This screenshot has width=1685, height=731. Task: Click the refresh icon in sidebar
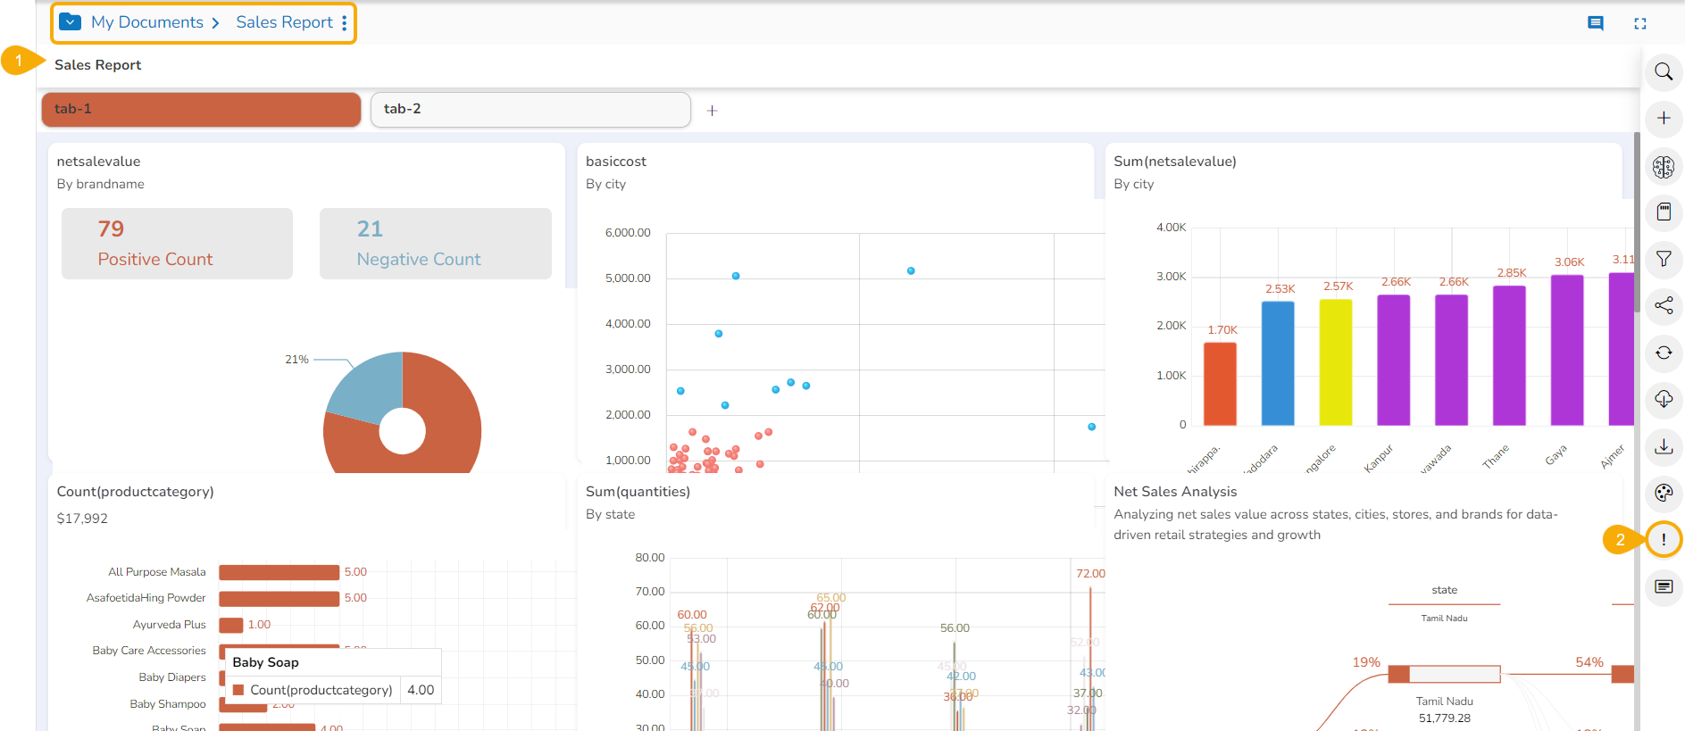(1663, 353)
